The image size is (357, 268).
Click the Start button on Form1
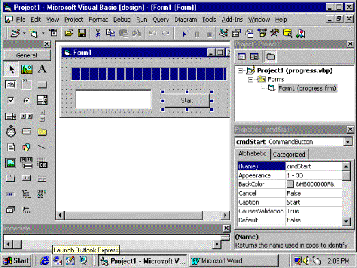tap(187, 100)
